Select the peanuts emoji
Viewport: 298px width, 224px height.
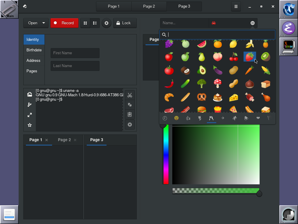(x=234, y=84)
